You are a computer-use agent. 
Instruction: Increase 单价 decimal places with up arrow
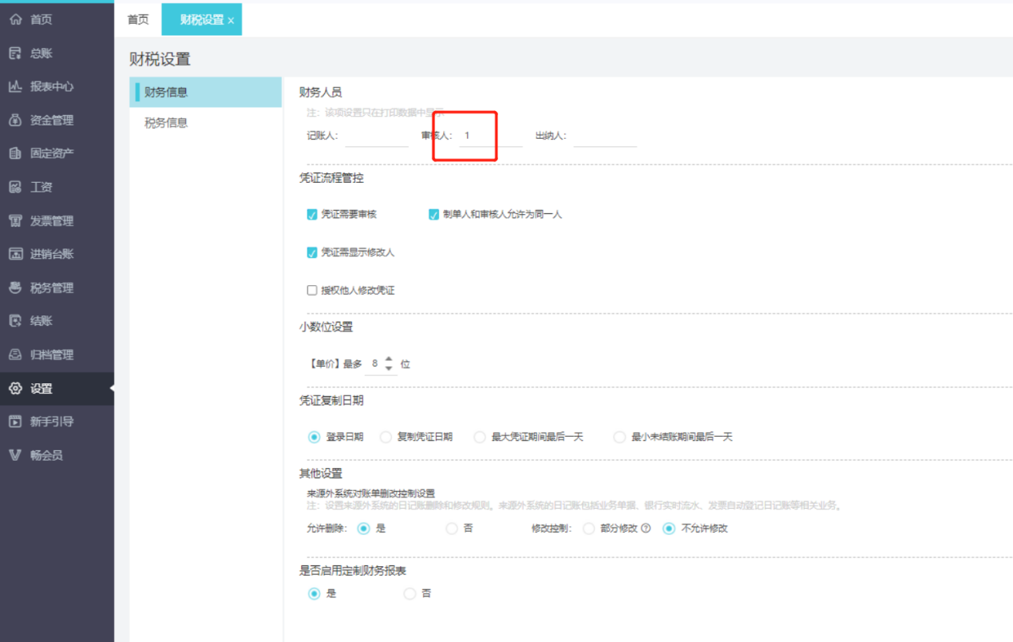pos(389,359)
